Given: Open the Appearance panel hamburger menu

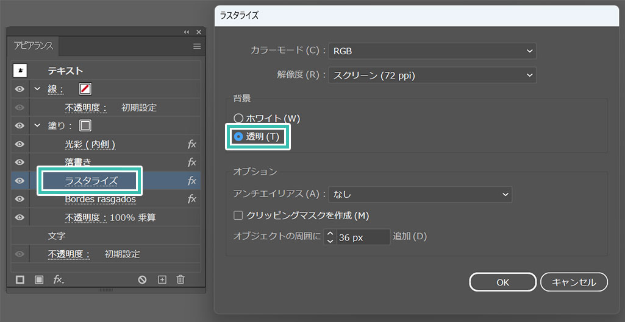Looking at the screenshot, I should click(x=197, y=46).
